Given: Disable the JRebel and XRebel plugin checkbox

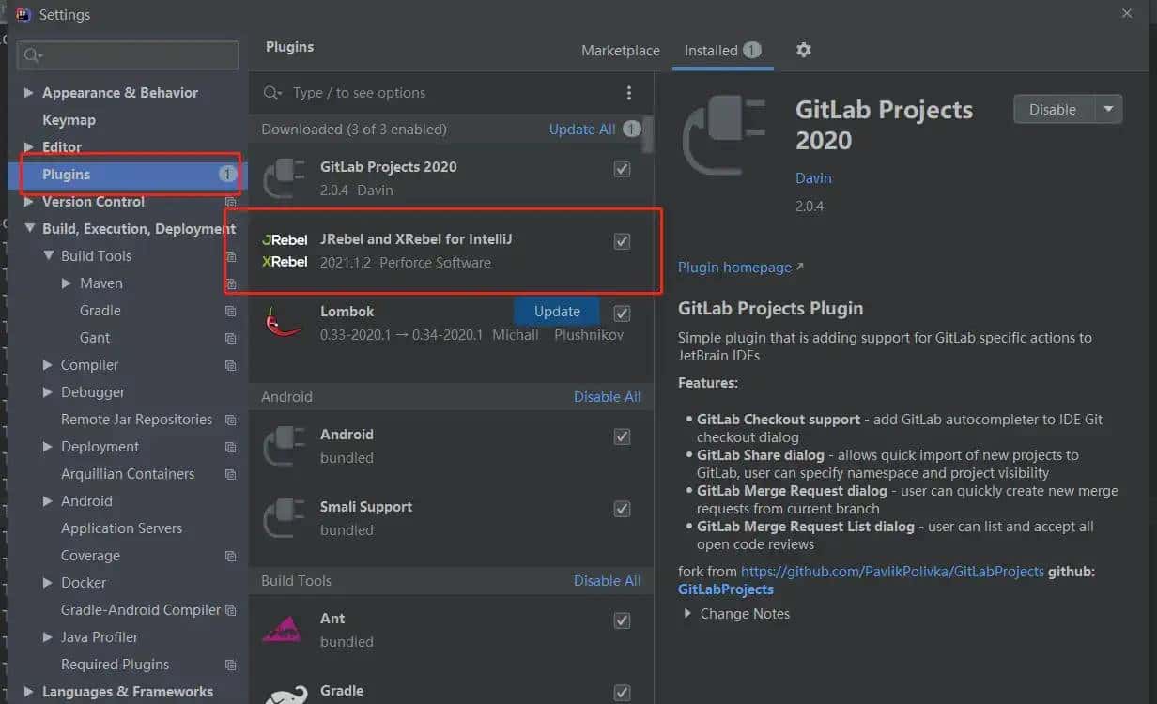Looking at the screenshot, I should 622,241.
